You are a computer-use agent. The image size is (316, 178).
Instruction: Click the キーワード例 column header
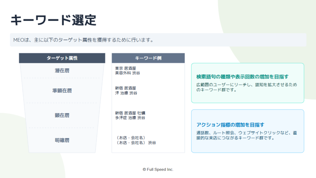click(x=148, y=58)
